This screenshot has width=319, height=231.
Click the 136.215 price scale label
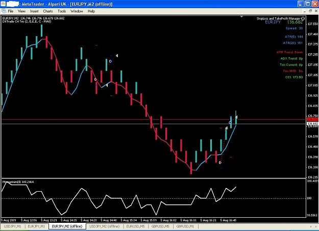click(x=313, y=177)
